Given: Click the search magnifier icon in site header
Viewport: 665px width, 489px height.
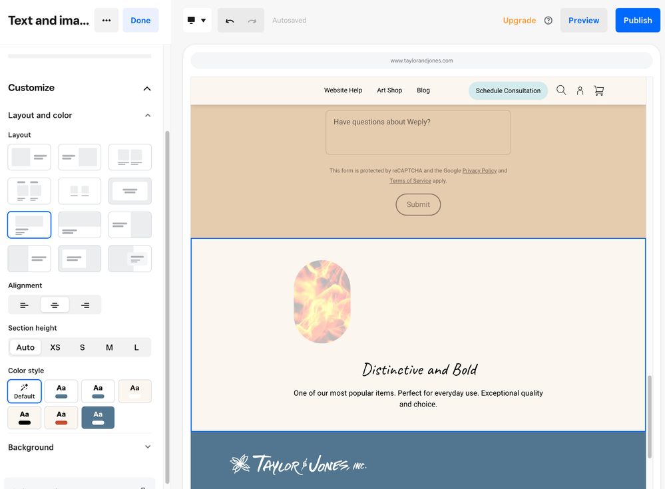Looking at the screenshot, I should pos(561,90).
